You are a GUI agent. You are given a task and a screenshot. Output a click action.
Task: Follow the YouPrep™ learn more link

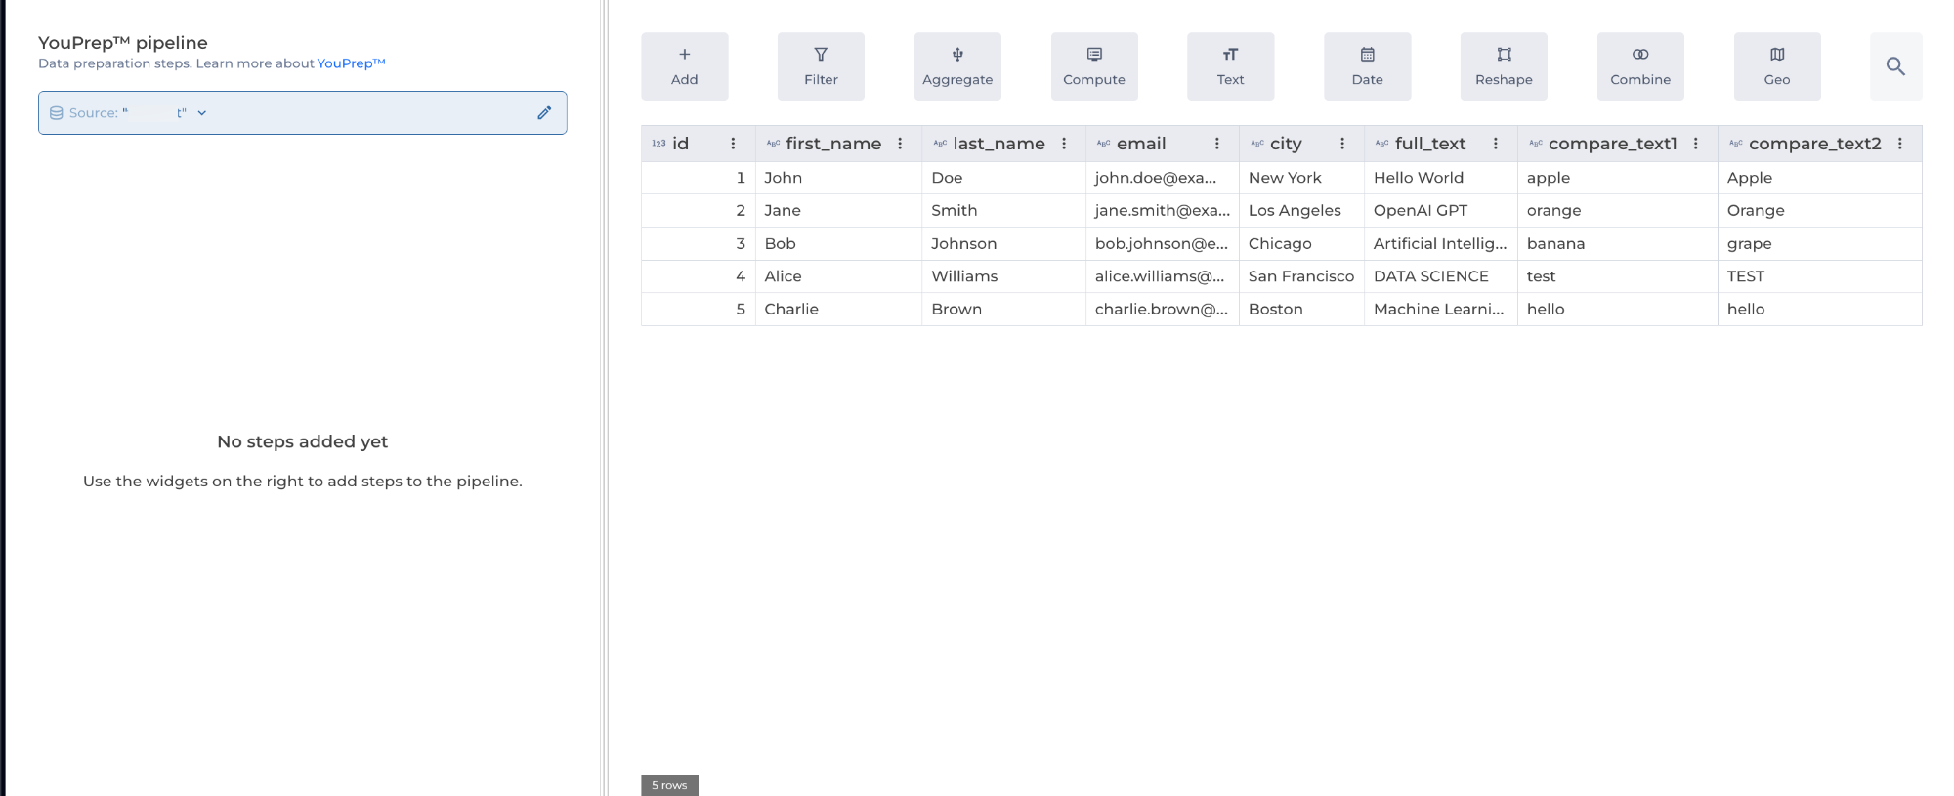(x=351, y=63)
